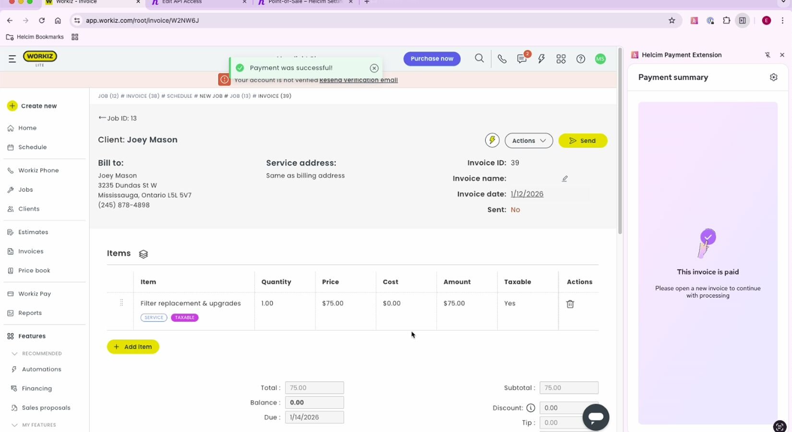Collapse the My Features section
Viewport: 792px width, 432px height.
click(x=14, y=425)
